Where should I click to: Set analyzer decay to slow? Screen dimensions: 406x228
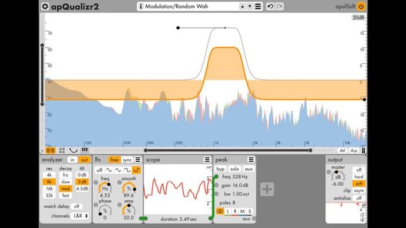coord(65,182)
